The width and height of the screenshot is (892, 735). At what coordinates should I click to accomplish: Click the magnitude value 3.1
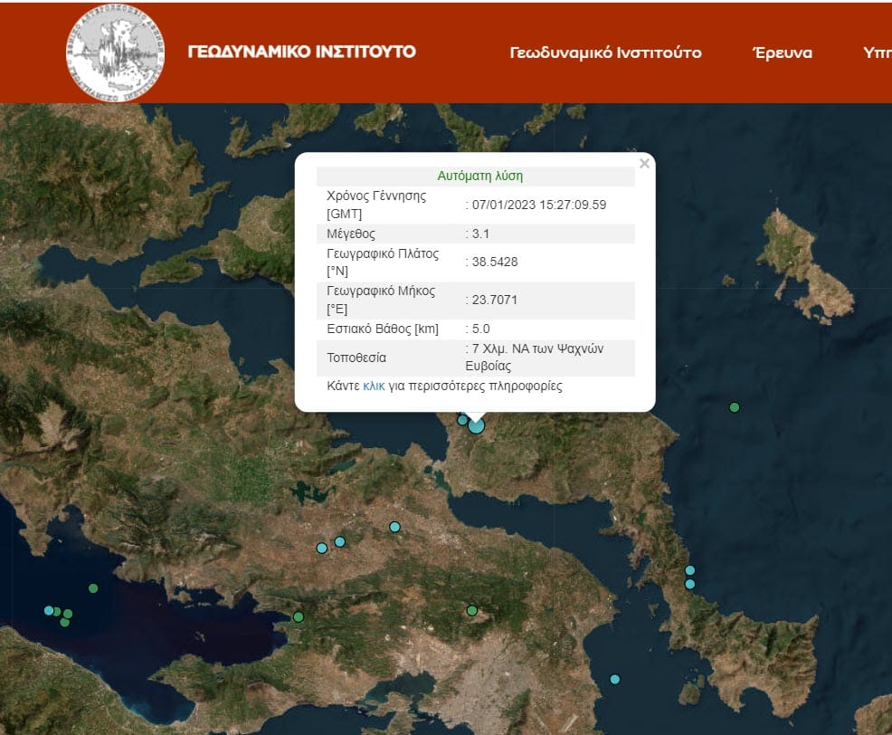(x=480, y=234)
